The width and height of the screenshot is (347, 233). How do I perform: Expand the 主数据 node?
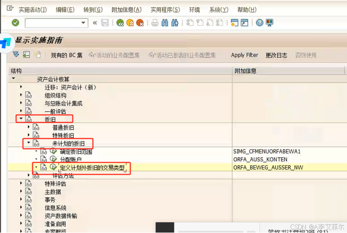click(21, 191)
